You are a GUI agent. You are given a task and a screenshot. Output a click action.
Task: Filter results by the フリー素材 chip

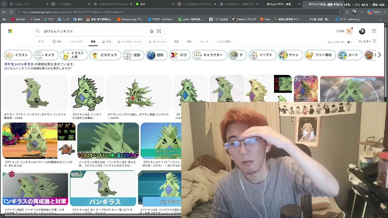click(320, 55)
